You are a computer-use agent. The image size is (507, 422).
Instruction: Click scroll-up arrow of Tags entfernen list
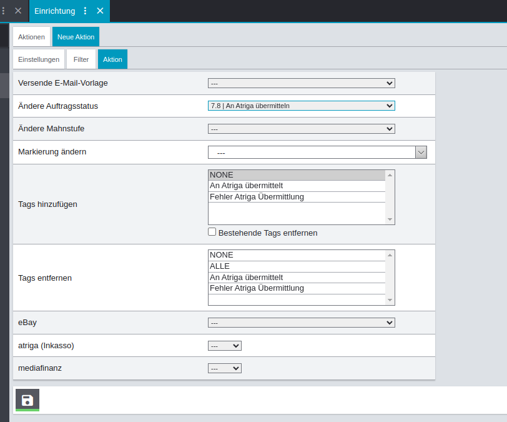click(x=390, y=255)
